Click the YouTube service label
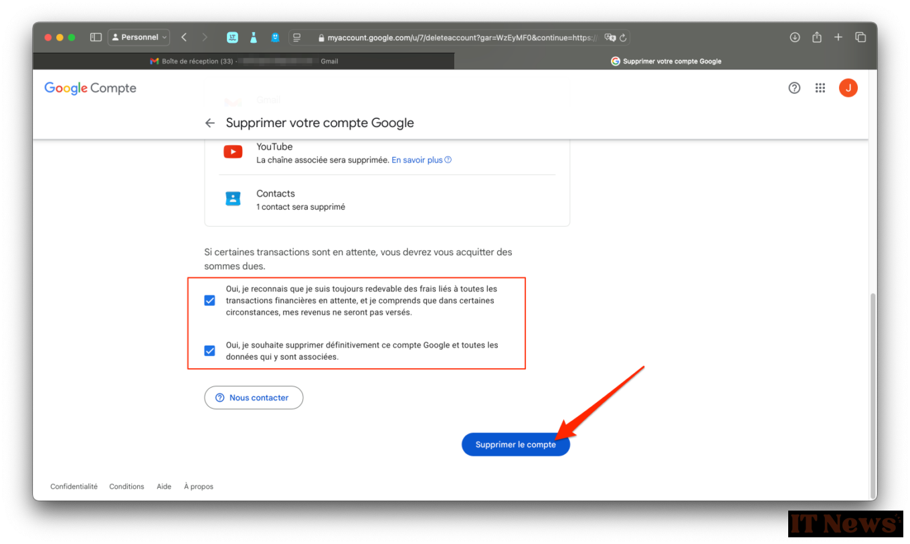 click(274, 146)
